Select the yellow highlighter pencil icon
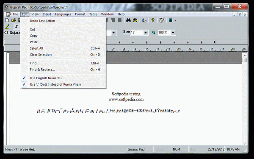The width and height of the screenshot is (254, 159). (7, 26)
